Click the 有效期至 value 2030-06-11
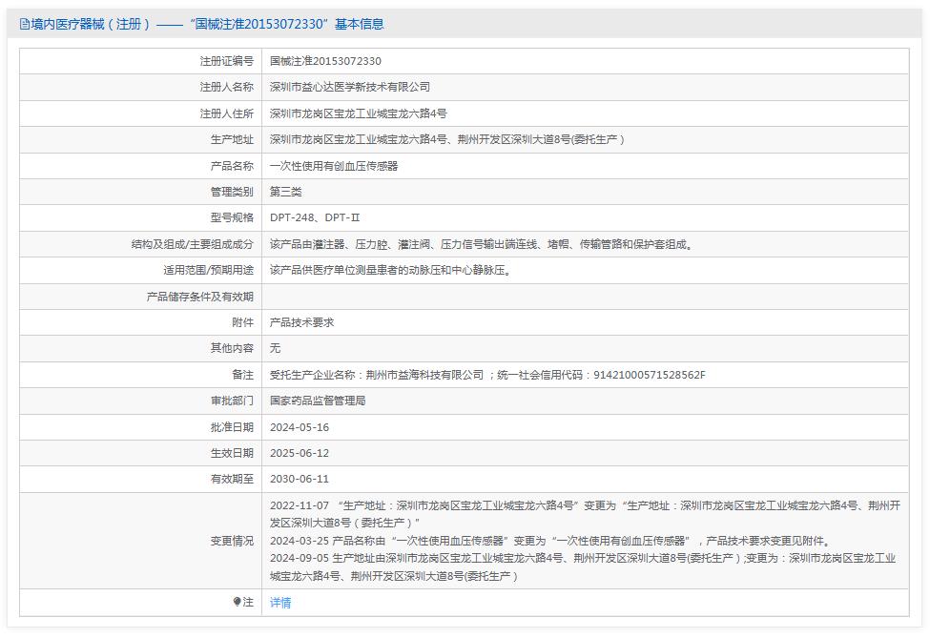 click(301, 480)
